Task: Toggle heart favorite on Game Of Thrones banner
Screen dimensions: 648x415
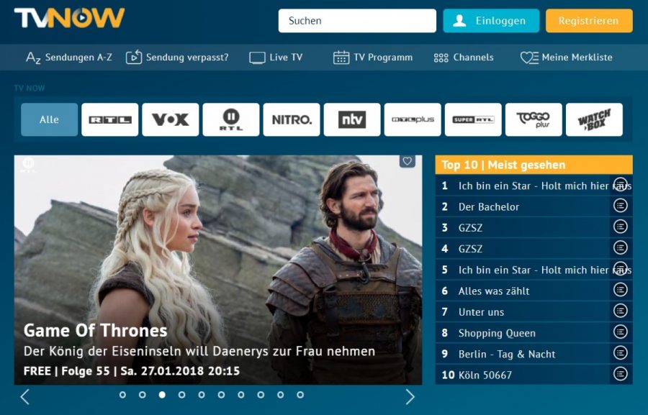Action: [x=408, y=162]
